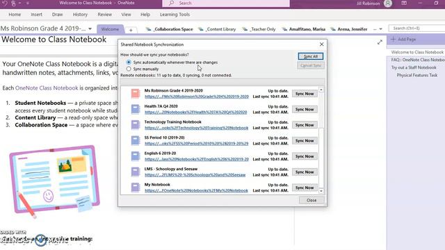Click Technology Training Notebook icon
The image size is (445, 250).
[136, 124]
